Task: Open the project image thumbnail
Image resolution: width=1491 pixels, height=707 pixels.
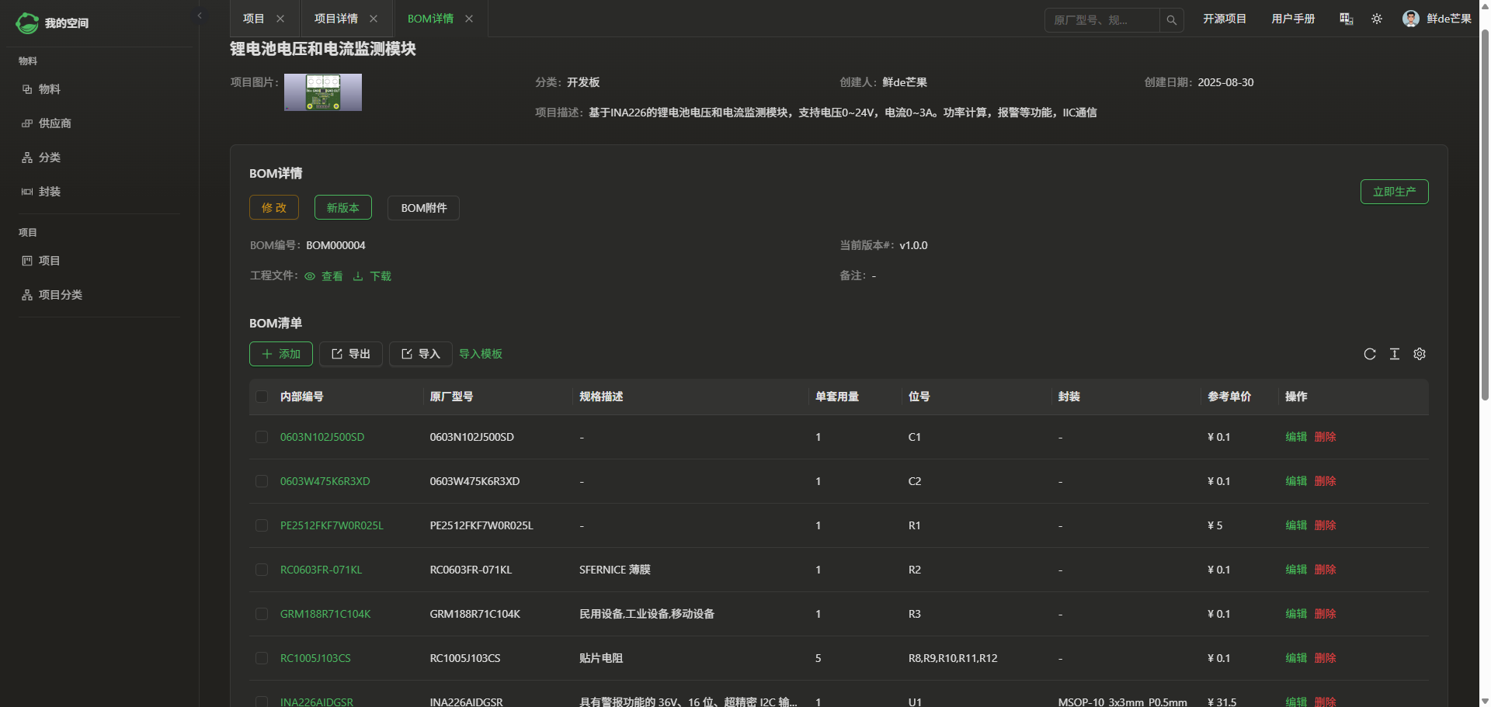Action: click(x=323, y=92)
